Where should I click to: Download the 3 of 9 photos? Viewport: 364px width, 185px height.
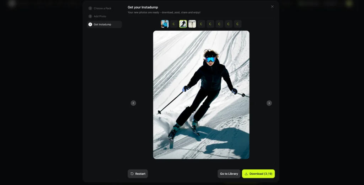(x=258, y=174)
